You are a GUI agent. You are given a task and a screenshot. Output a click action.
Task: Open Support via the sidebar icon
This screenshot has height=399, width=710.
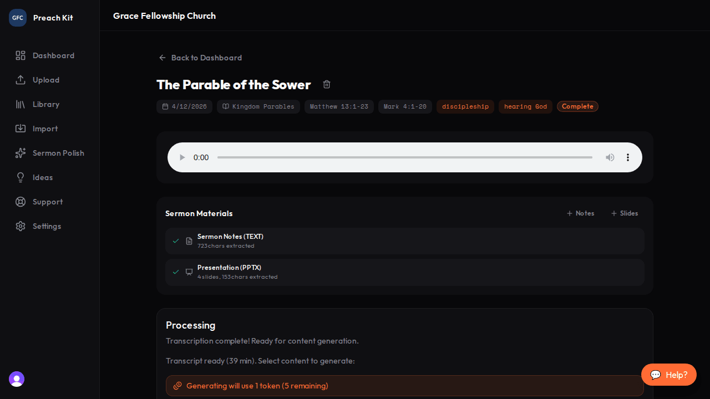[x=21, y=202]
